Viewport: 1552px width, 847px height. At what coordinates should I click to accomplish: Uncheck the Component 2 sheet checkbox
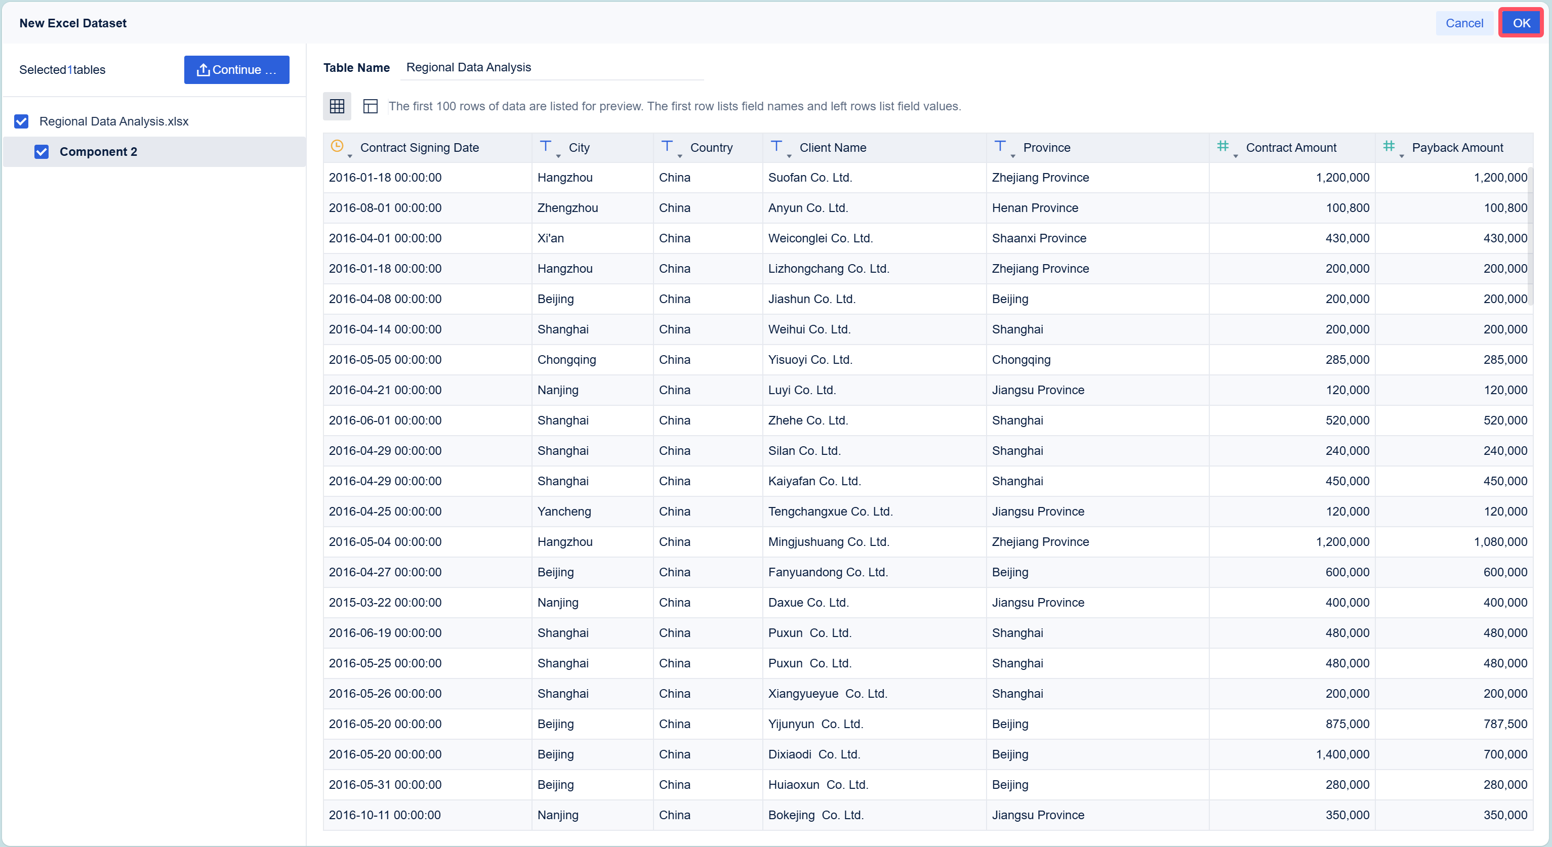(42, 152)
